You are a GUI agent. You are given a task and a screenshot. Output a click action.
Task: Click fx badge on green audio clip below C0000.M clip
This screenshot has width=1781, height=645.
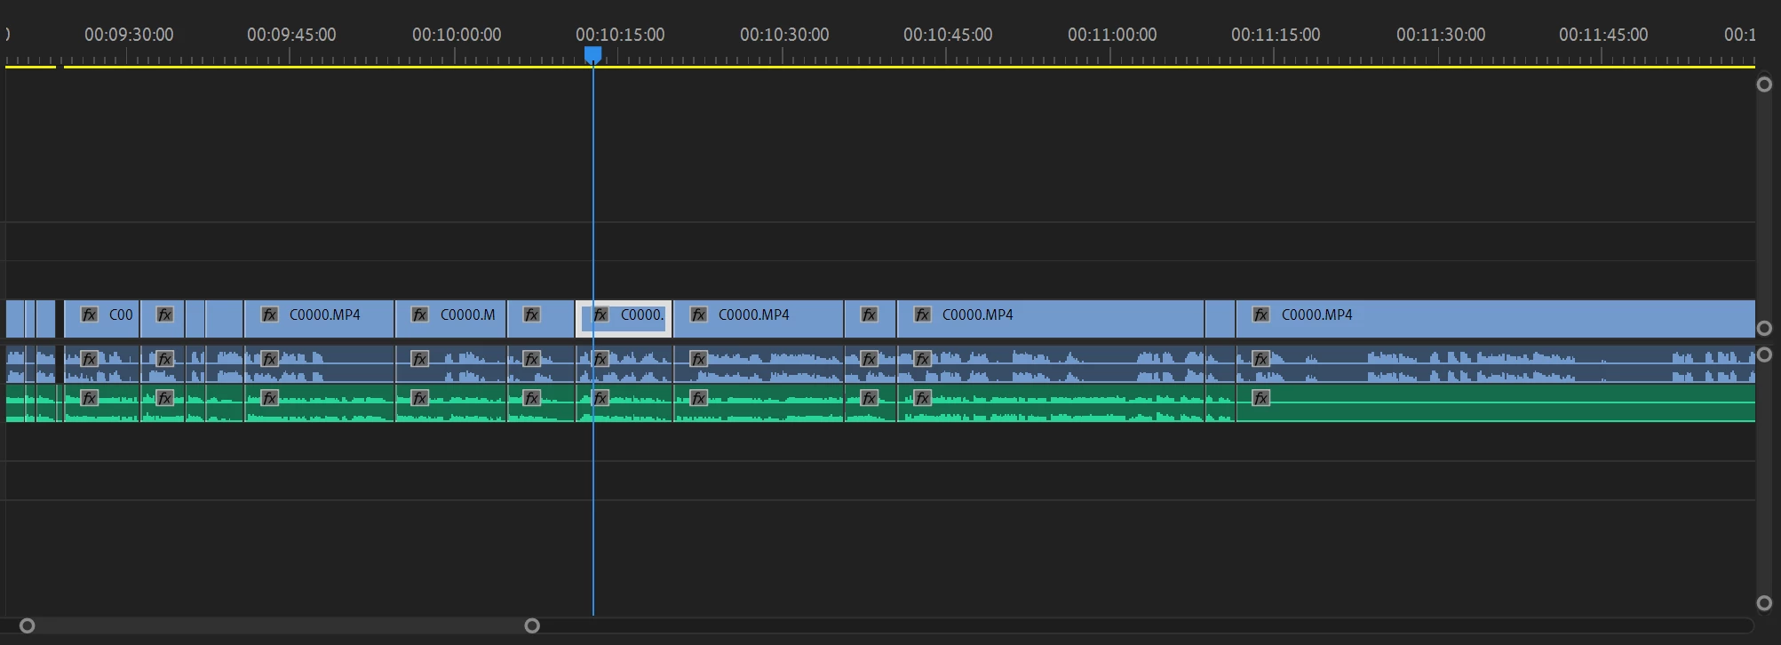(420, 397)
